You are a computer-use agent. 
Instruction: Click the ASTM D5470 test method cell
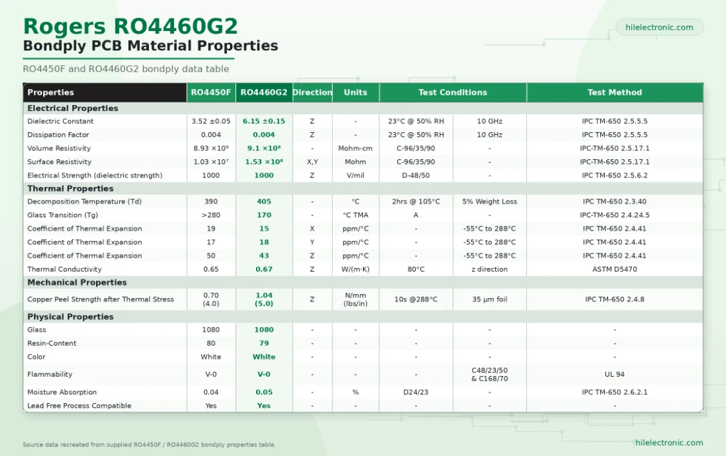(615, 269)
